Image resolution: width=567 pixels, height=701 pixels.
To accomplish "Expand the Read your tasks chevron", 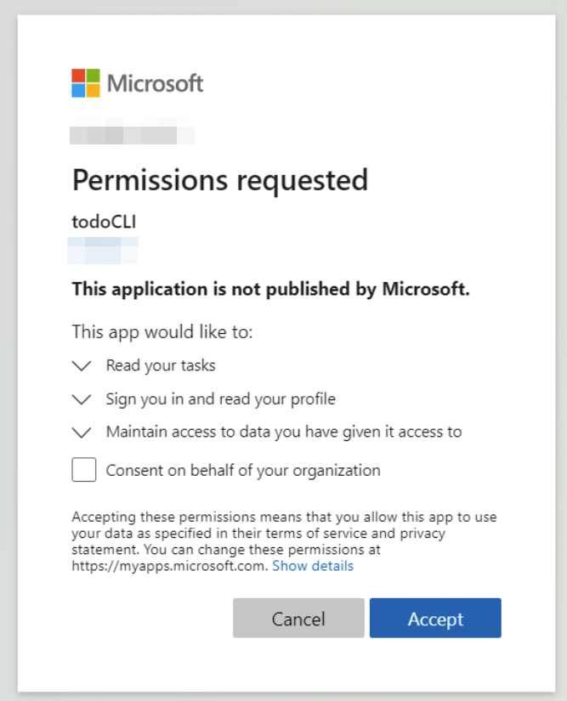I will 82,365.
